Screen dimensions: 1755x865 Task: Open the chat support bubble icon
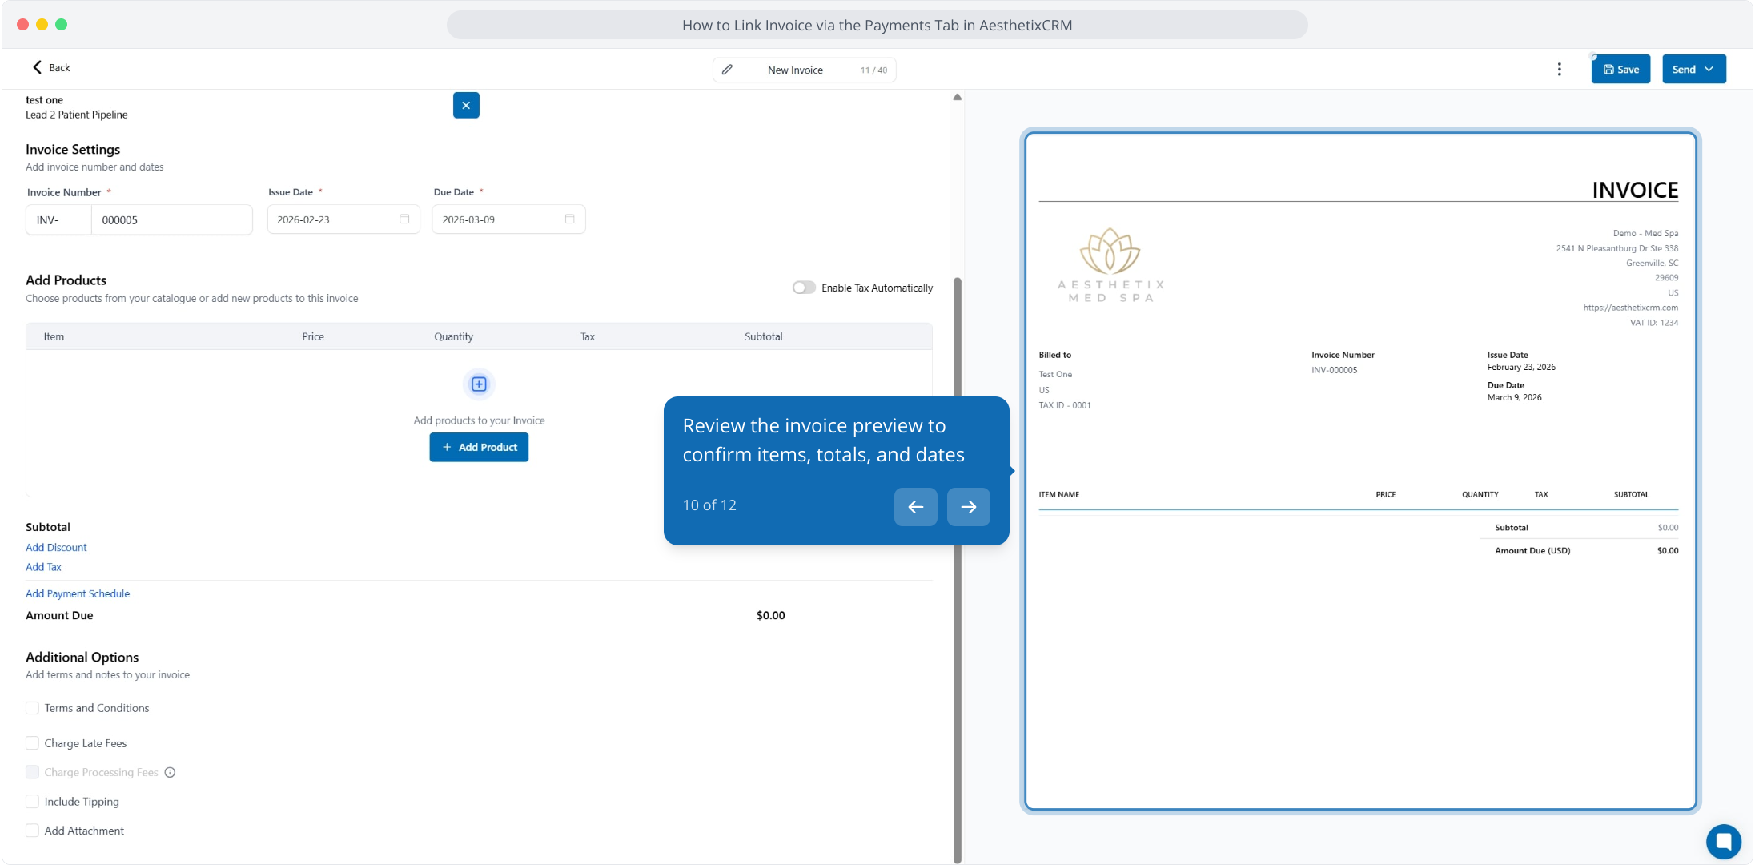coord(1723,841)
